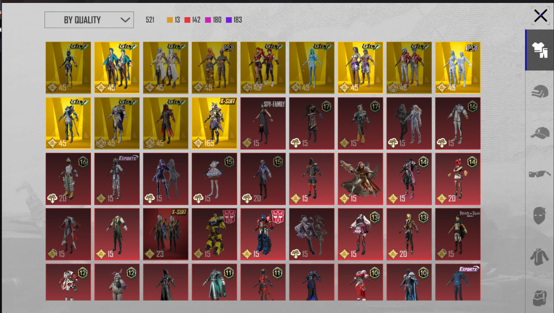Choose the teal robed Gilt duo outfit
The image size is (554, 313).
[x=117, y=68]
